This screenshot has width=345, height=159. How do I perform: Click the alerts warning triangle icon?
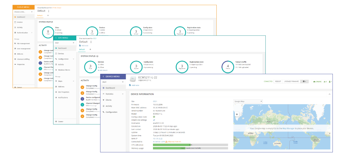point(325,82)
